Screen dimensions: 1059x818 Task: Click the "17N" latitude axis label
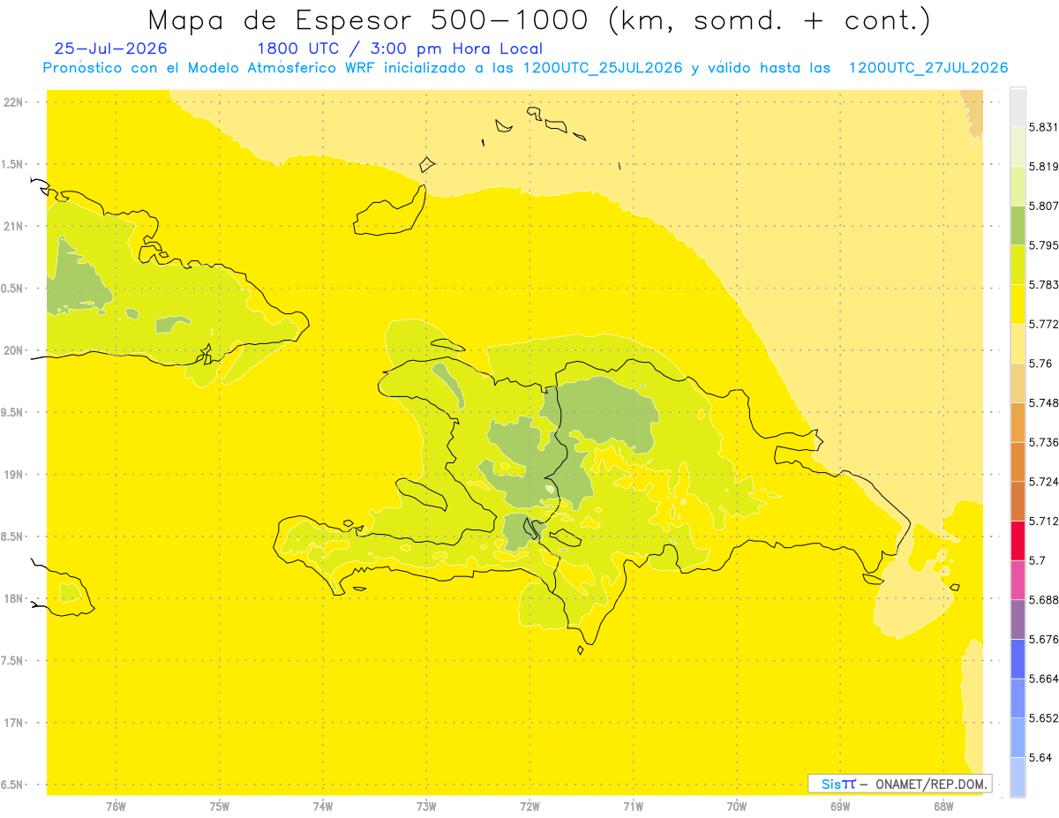(x=13, y=723)
